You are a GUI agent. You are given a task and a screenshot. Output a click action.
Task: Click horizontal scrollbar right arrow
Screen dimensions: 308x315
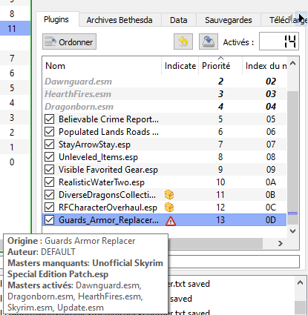tap(281, 244)
